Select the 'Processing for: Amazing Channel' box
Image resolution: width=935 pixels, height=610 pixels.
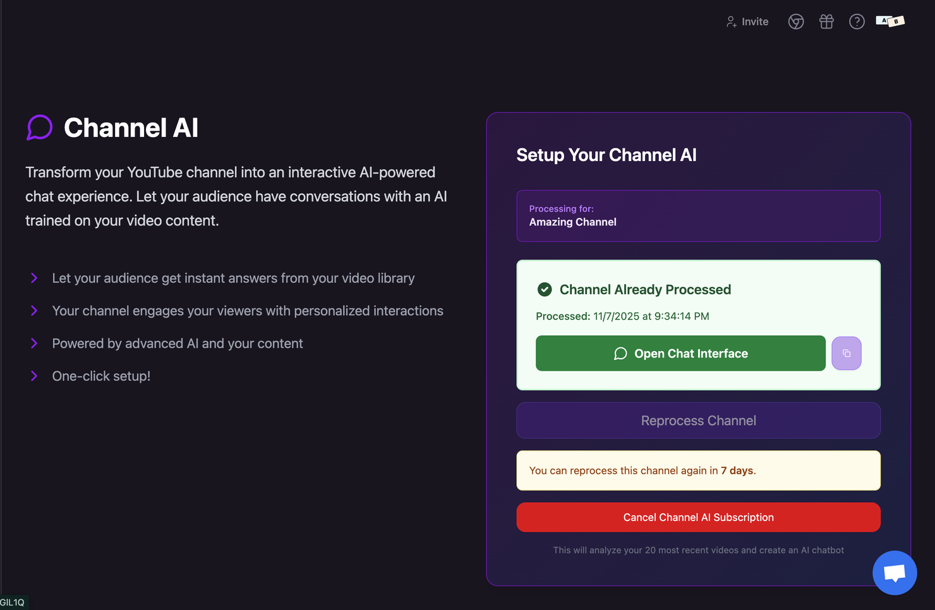pyautogui.click(x=698, y=216)
